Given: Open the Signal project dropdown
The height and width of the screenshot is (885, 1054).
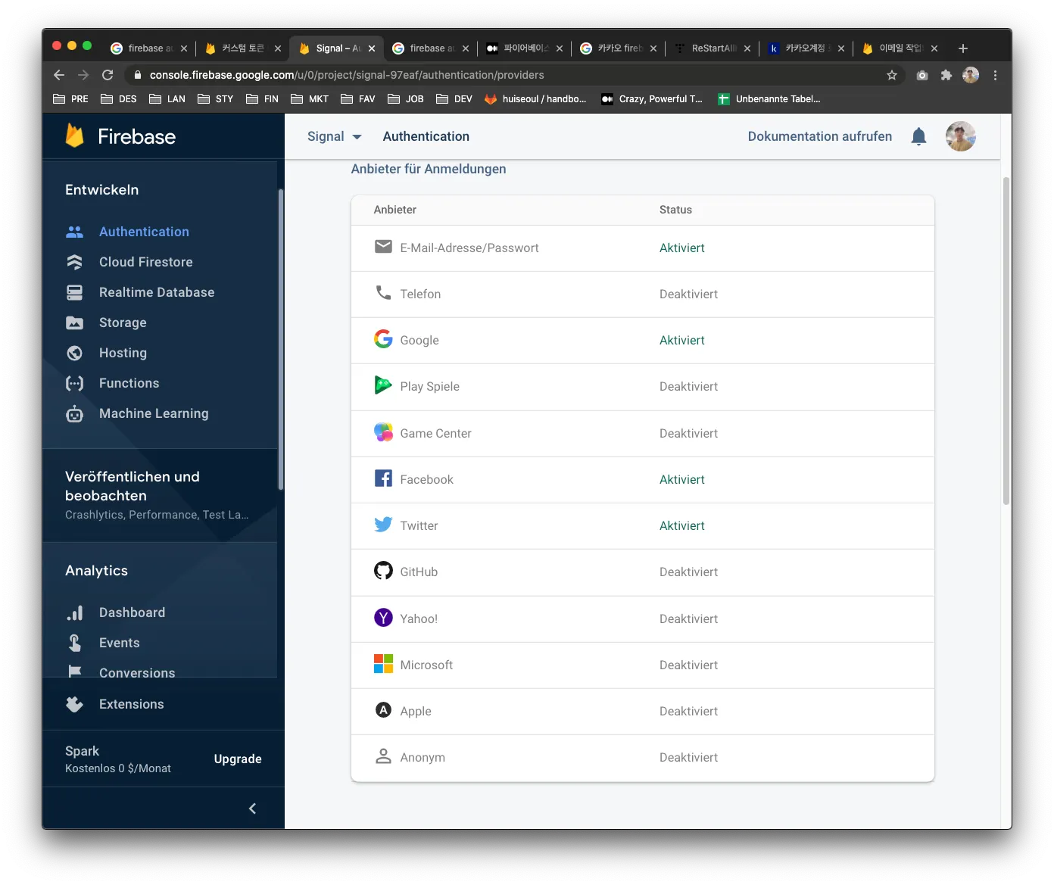Looking at the screenshot, I should click(334, 136).
